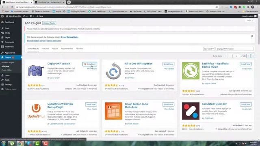Image resolution: width=260 pixels, height=146 pixels.
Task: Click the WordPress logo in admin bar
Action: pos(2,16)
